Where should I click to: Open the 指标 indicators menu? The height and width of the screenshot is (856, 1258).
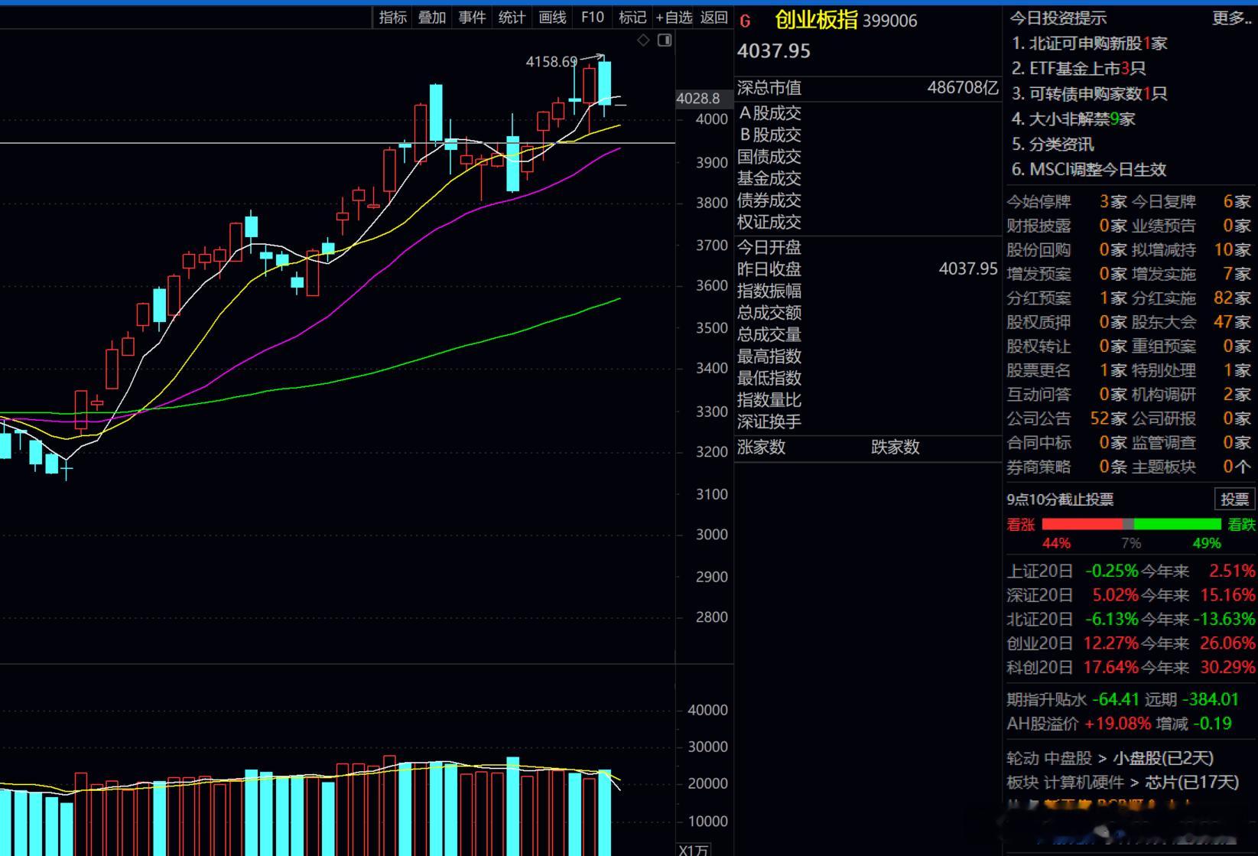click(393, 17)
